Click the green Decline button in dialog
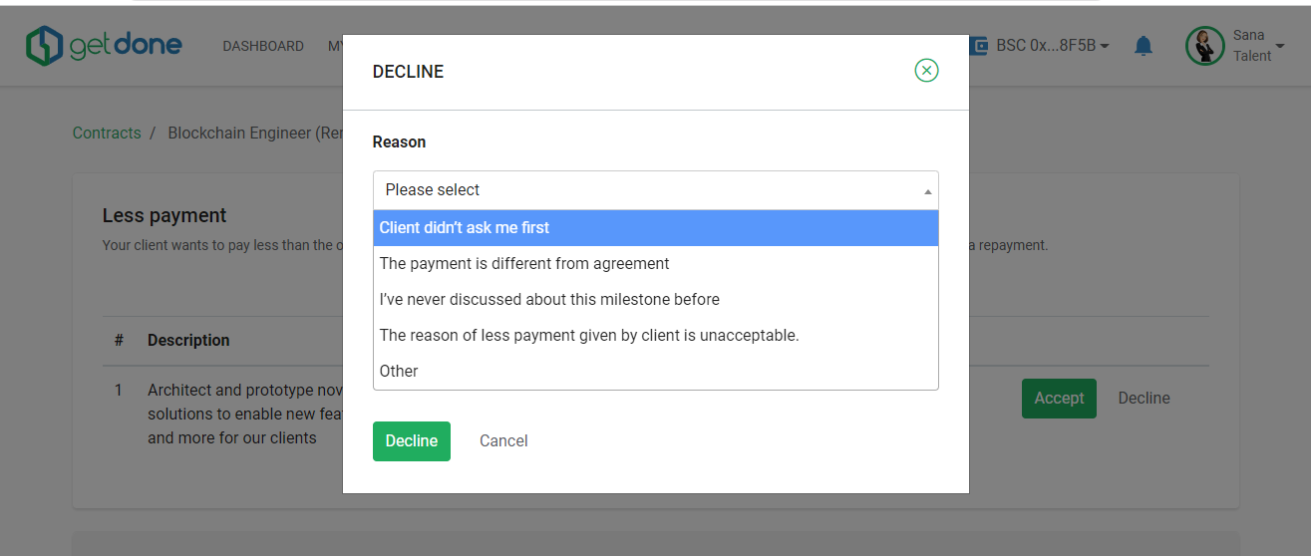 point(412,441)
